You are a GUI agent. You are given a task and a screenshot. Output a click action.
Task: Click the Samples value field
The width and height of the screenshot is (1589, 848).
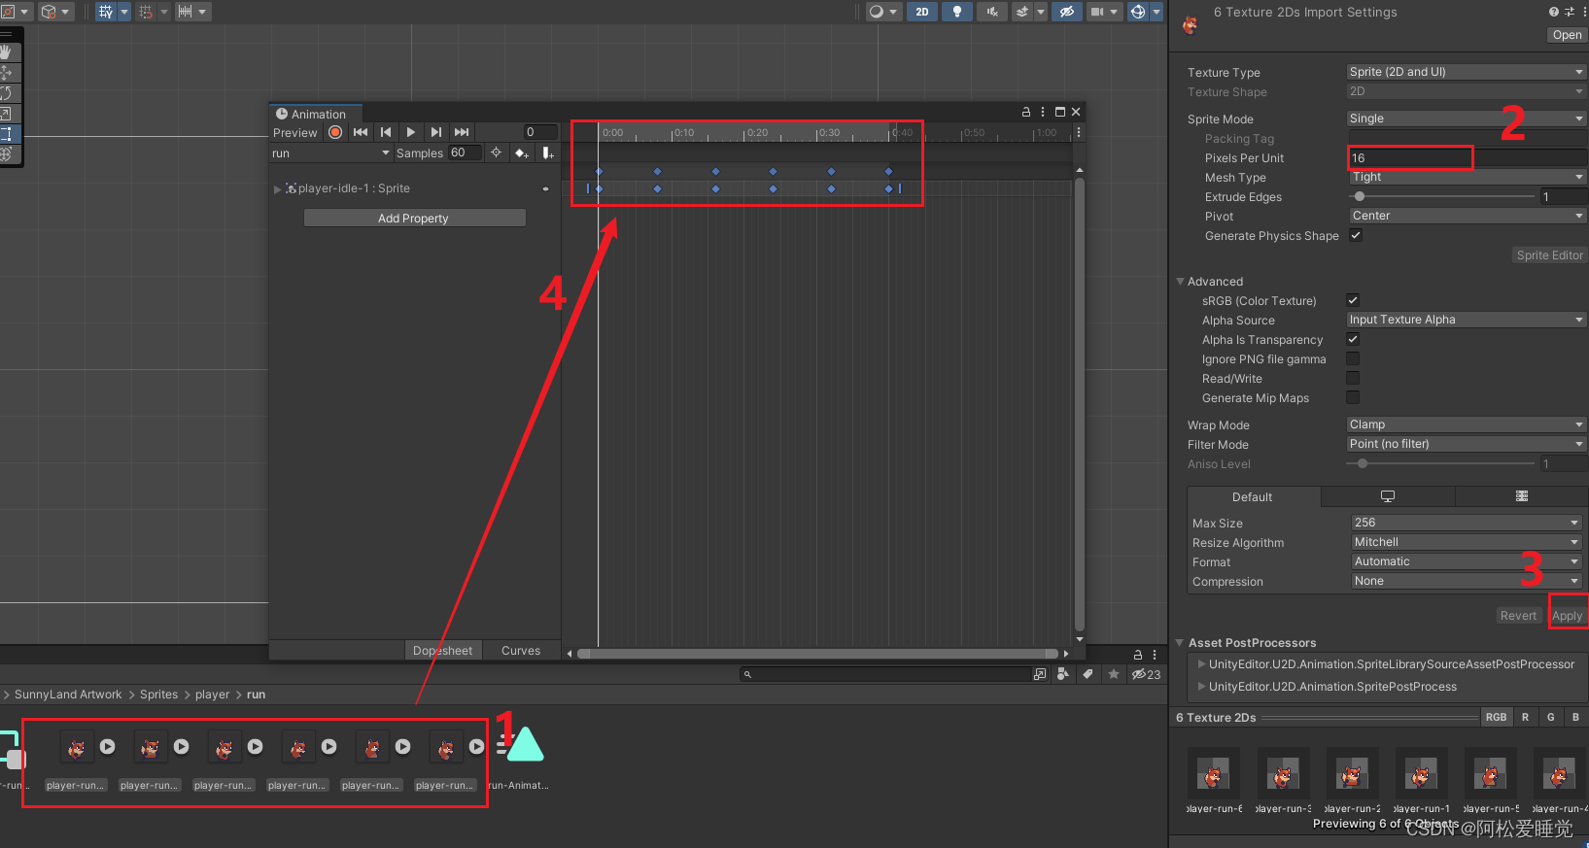pos(465,153)
